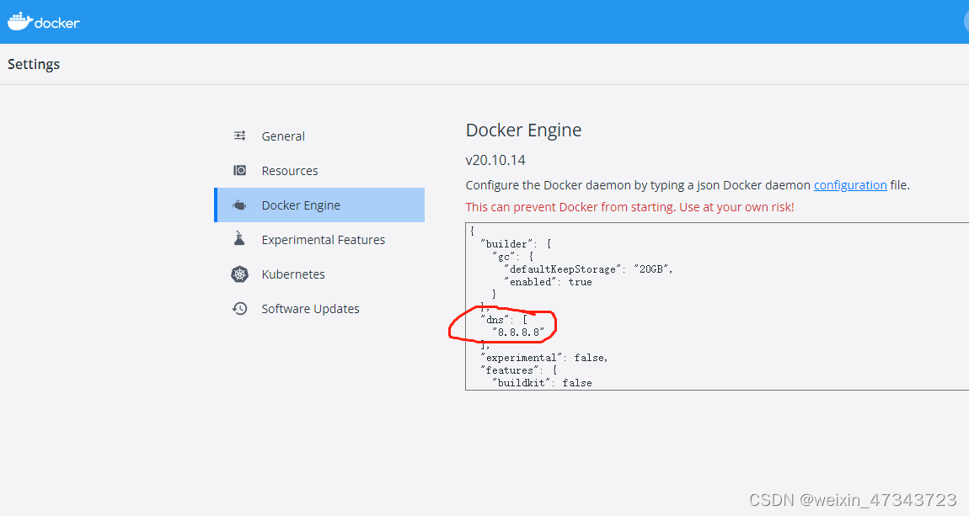Open the Experimental Features tab label
The width and height of the screenshot is (969, 516).
pyautogui.click(x=324, y=240)
